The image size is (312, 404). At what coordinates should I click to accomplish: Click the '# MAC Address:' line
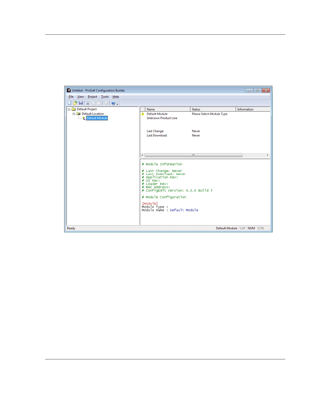pos(156,187)
